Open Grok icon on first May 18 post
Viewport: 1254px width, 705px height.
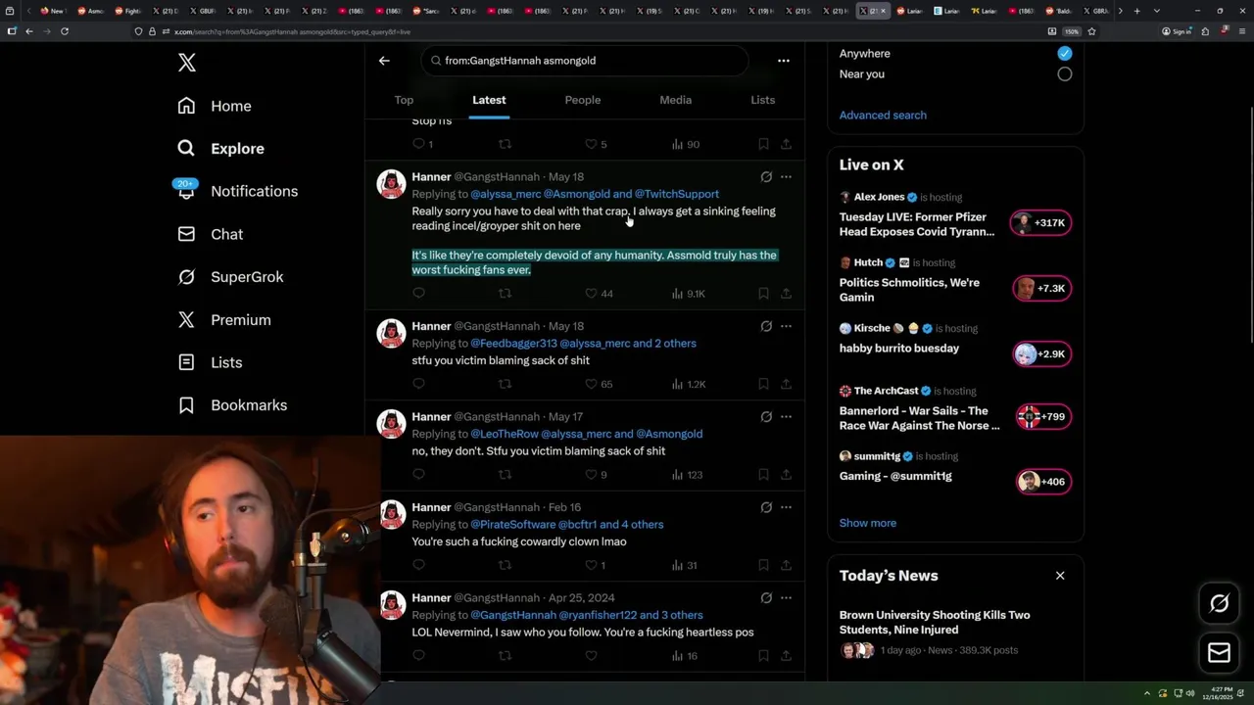tap(766, 177)
